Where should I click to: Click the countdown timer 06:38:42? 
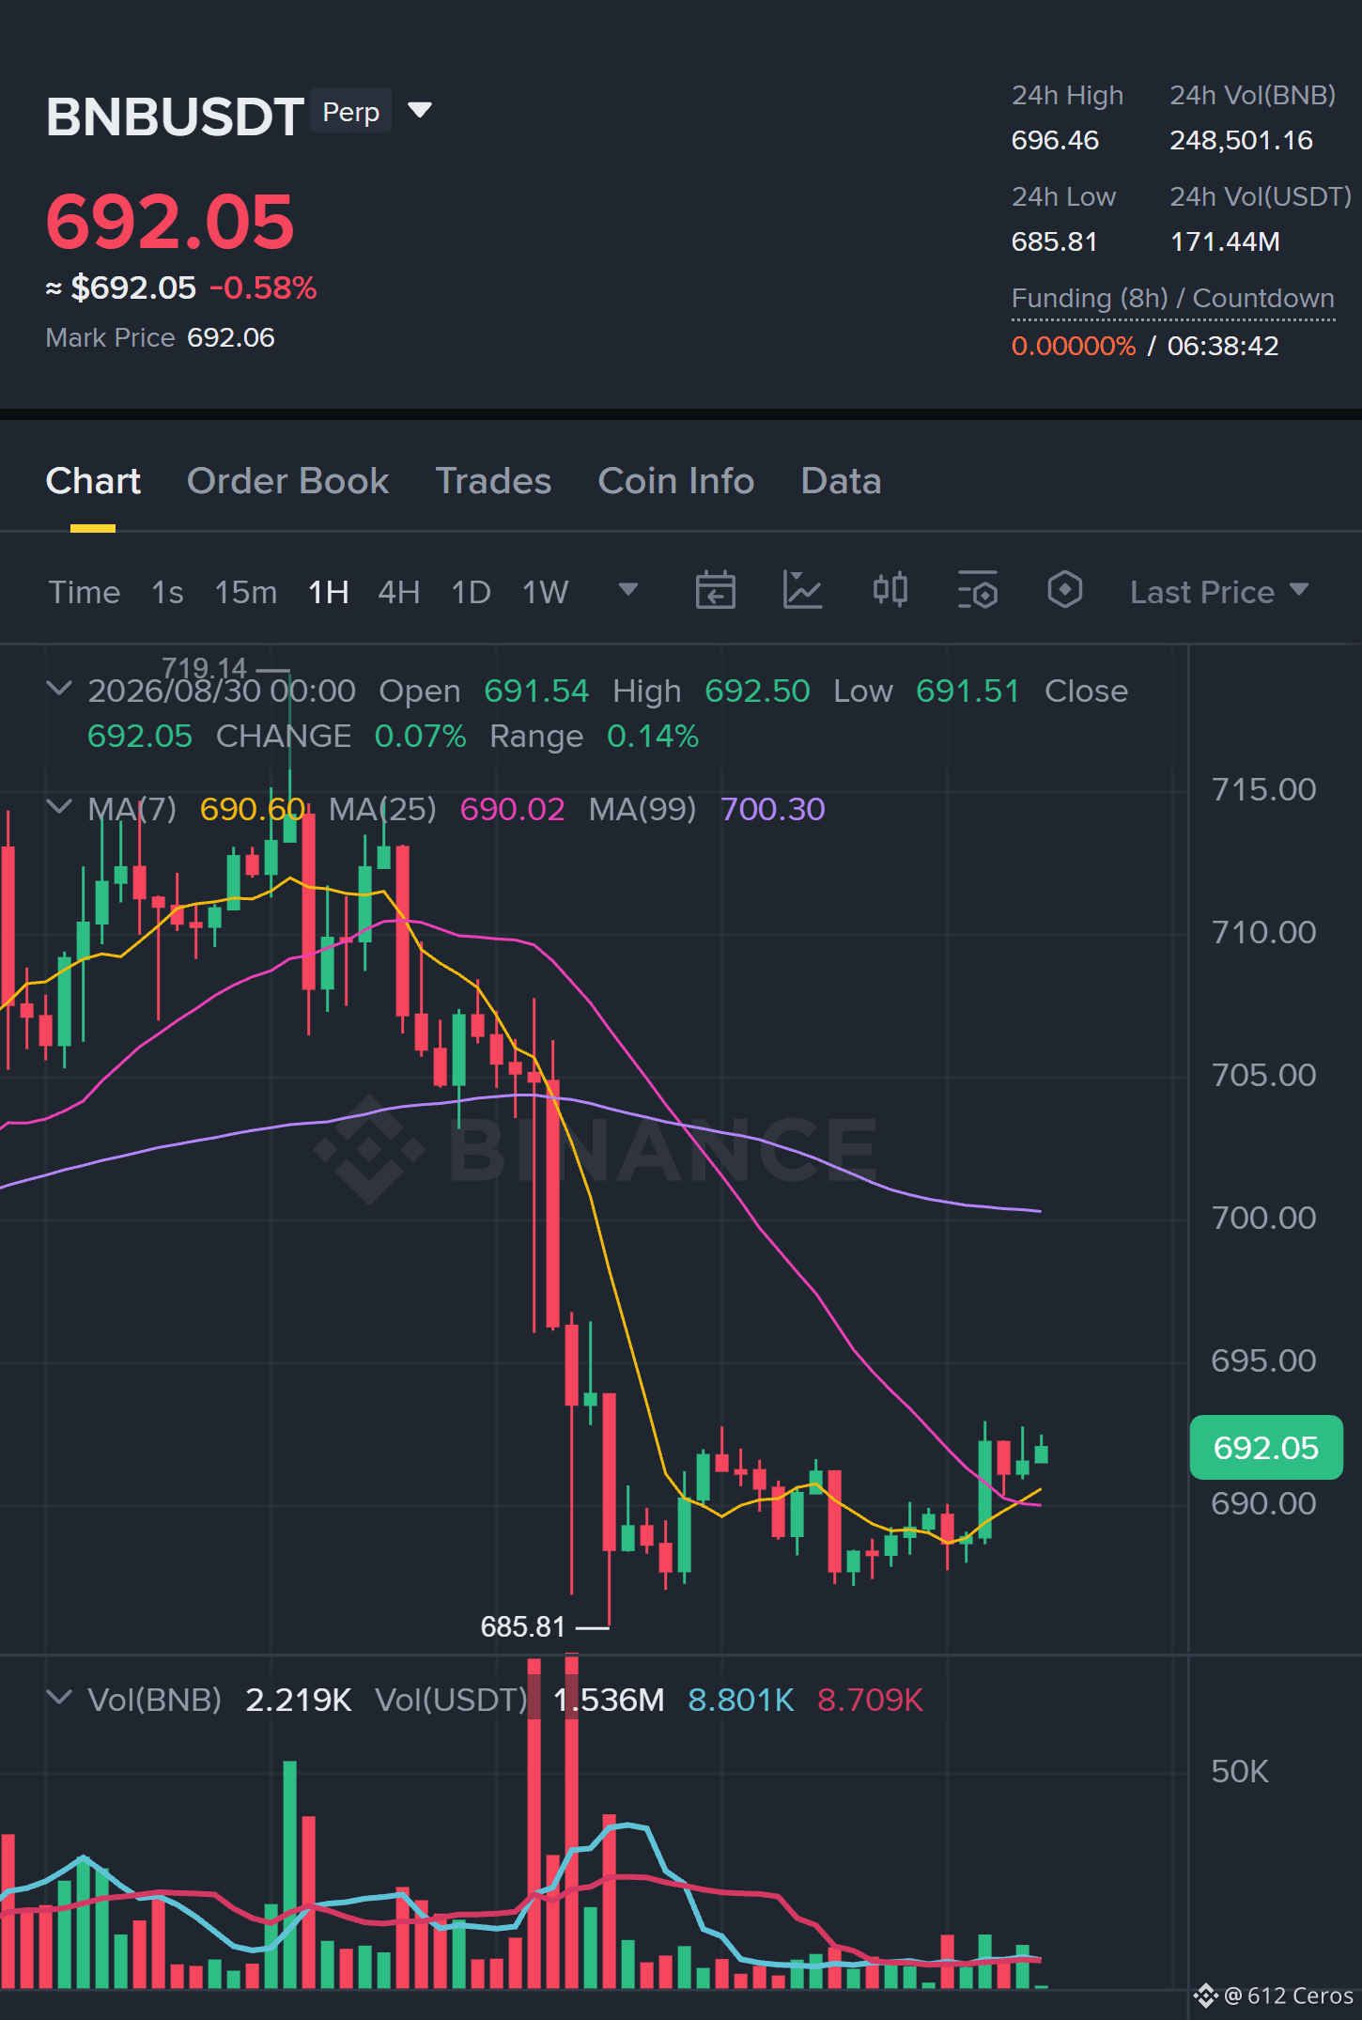pos(1223,346)
